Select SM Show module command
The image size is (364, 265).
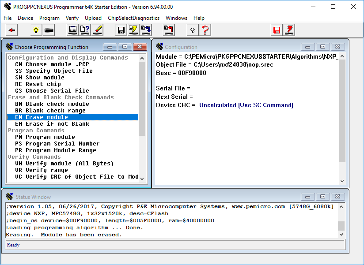point(72,77)
